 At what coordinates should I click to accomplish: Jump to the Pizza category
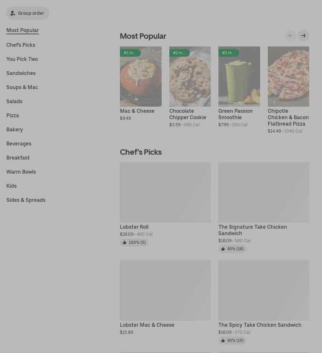click(13, 115)
